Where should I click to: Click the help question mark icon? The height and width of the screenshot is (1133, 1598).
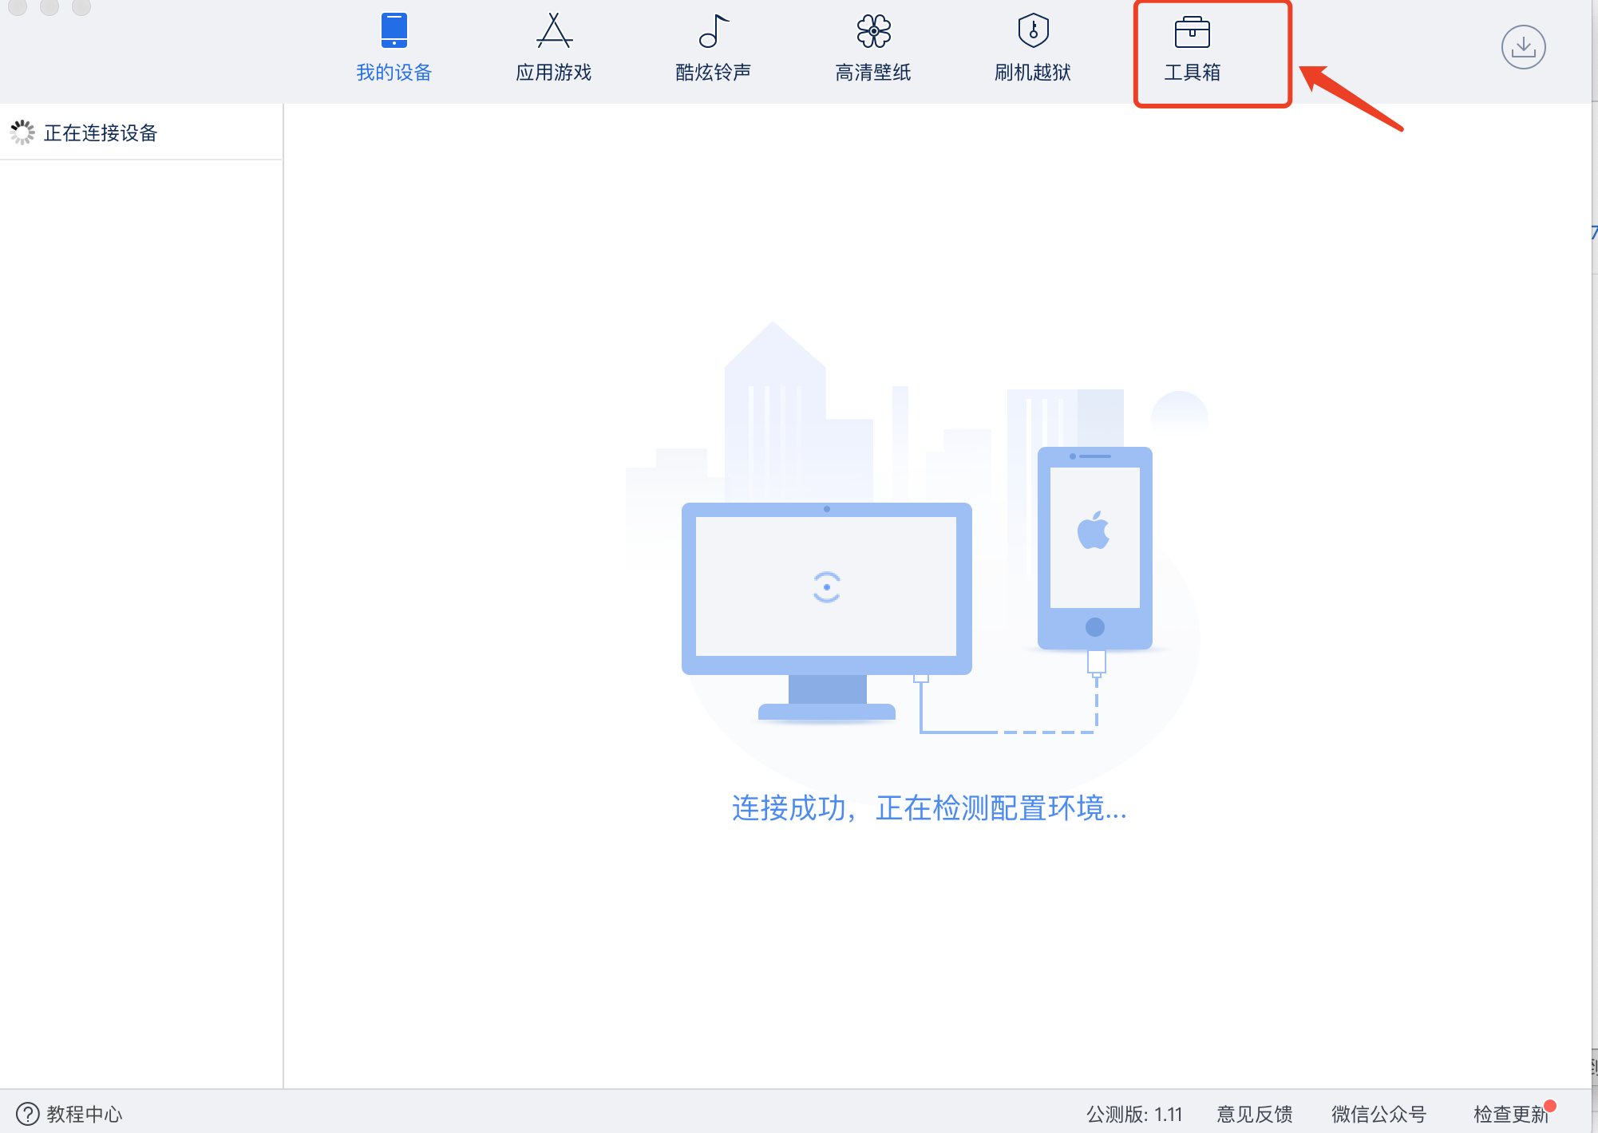pyautogui.click(x=27, y=1114)
